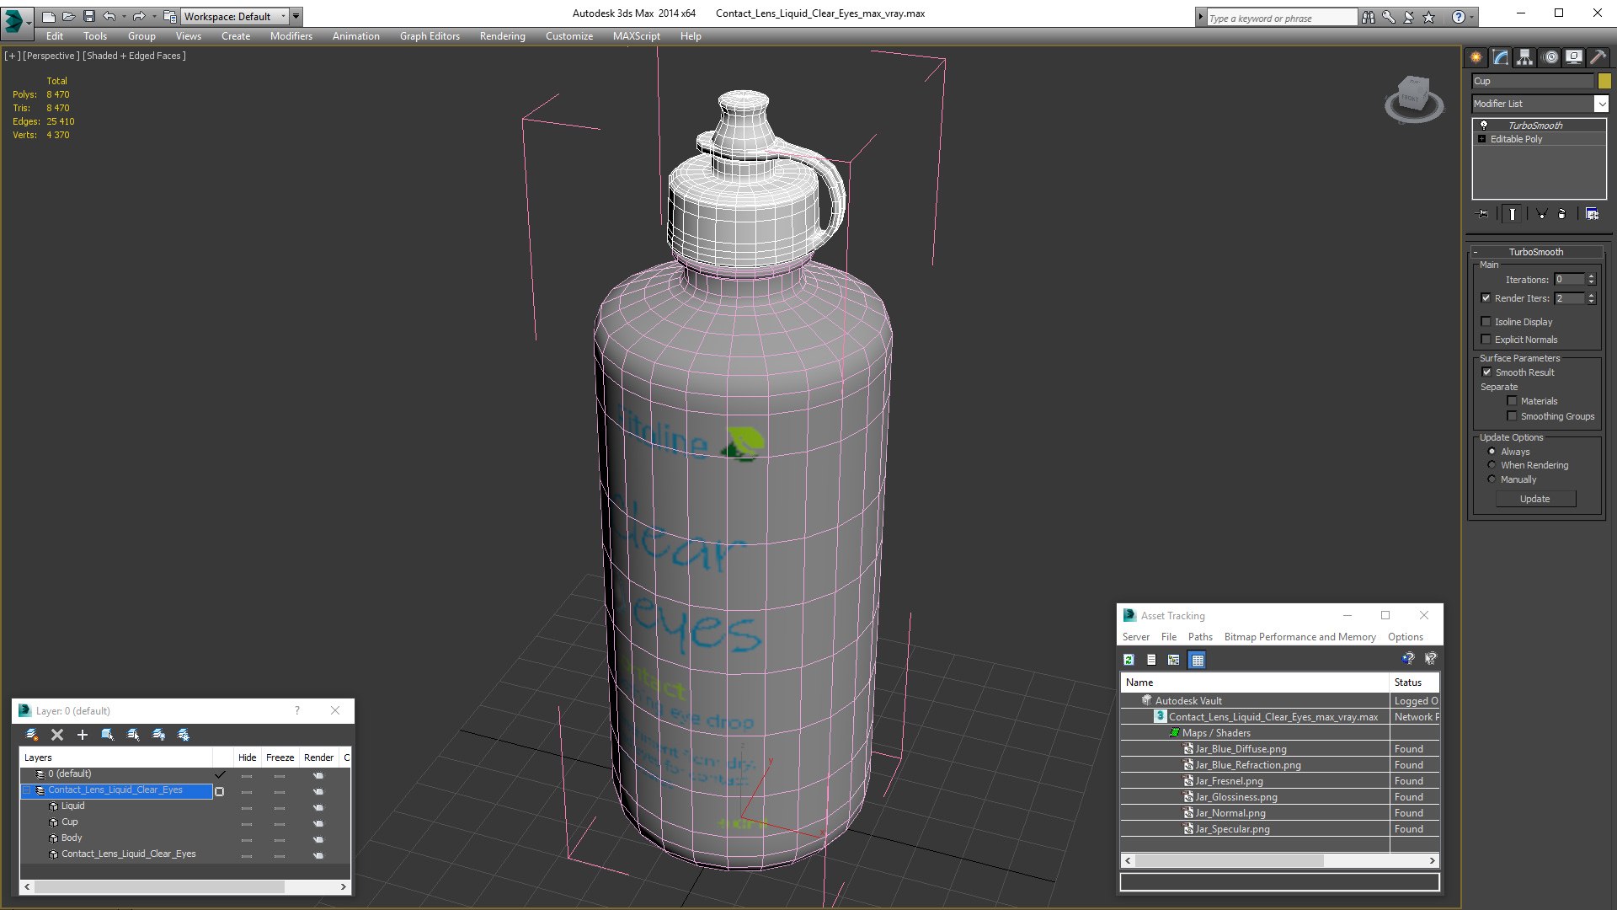
Task: Open the Utilities panel hammer icon
Action: tap(1598, 57)
